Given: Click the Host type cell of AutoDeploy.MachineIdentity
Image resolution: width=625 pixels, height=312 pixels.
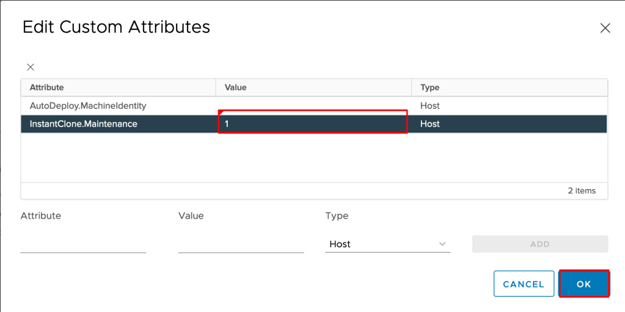Looking at the screenshot, I should tap(430, 106).
